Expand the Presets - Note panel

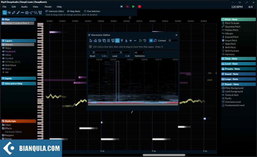click(238, 69)
